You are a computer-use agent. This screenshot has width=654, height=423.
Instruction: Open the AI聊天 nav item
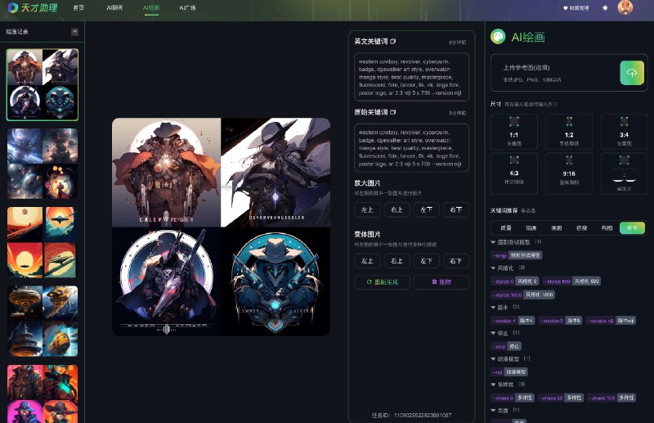[x=114, y=8]
